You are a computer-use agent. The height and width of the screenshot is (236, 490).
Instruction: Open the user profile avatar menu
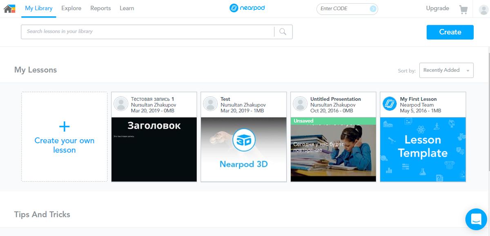tap(484, 9)
